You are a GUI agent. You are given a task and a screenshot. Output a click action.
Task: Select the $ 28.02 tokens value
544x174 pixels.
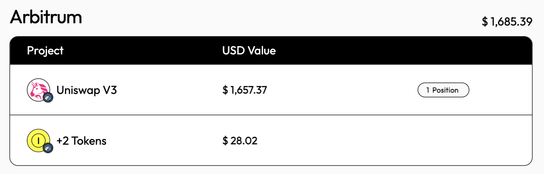click(240, 141)
